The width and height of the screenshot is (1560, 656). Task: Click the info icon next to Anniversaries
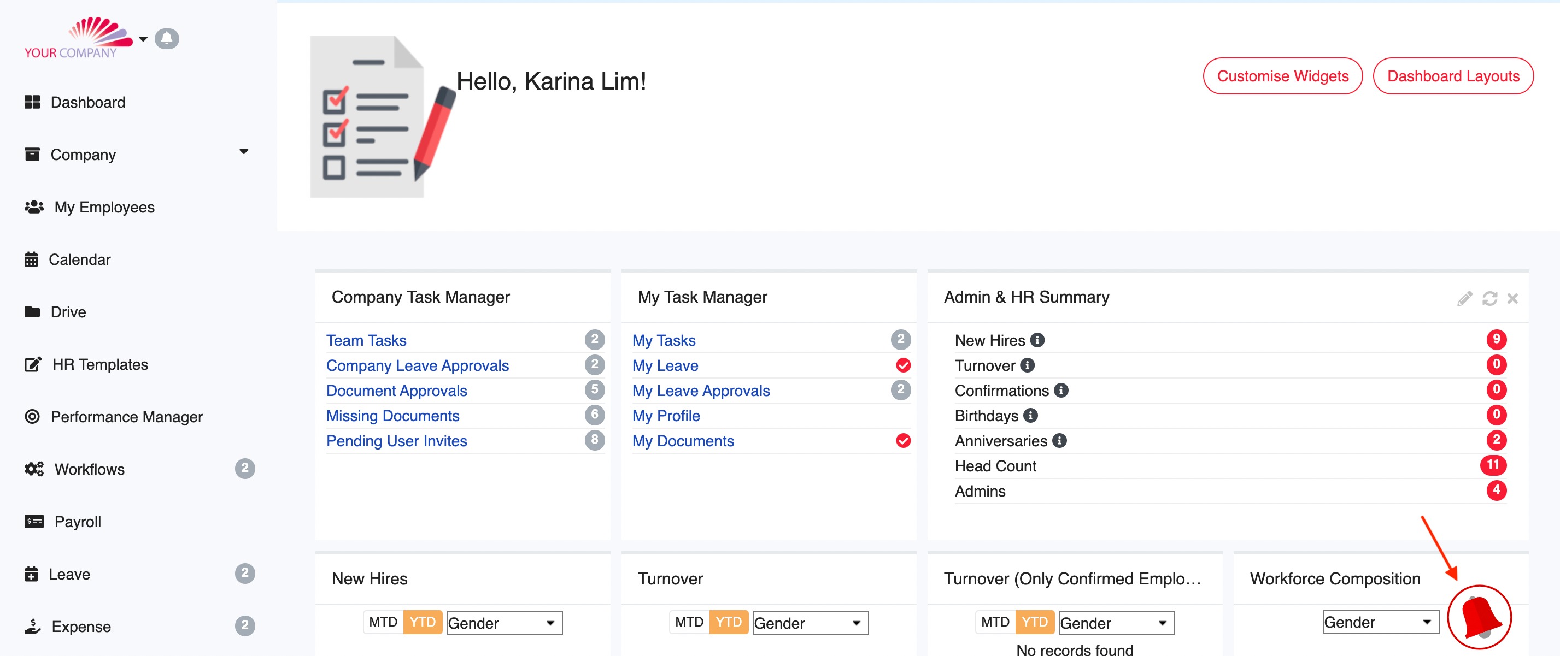point(1059,441)
